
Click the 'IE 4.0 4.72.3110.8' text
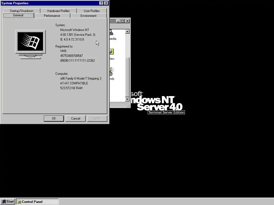click(72, 40)
